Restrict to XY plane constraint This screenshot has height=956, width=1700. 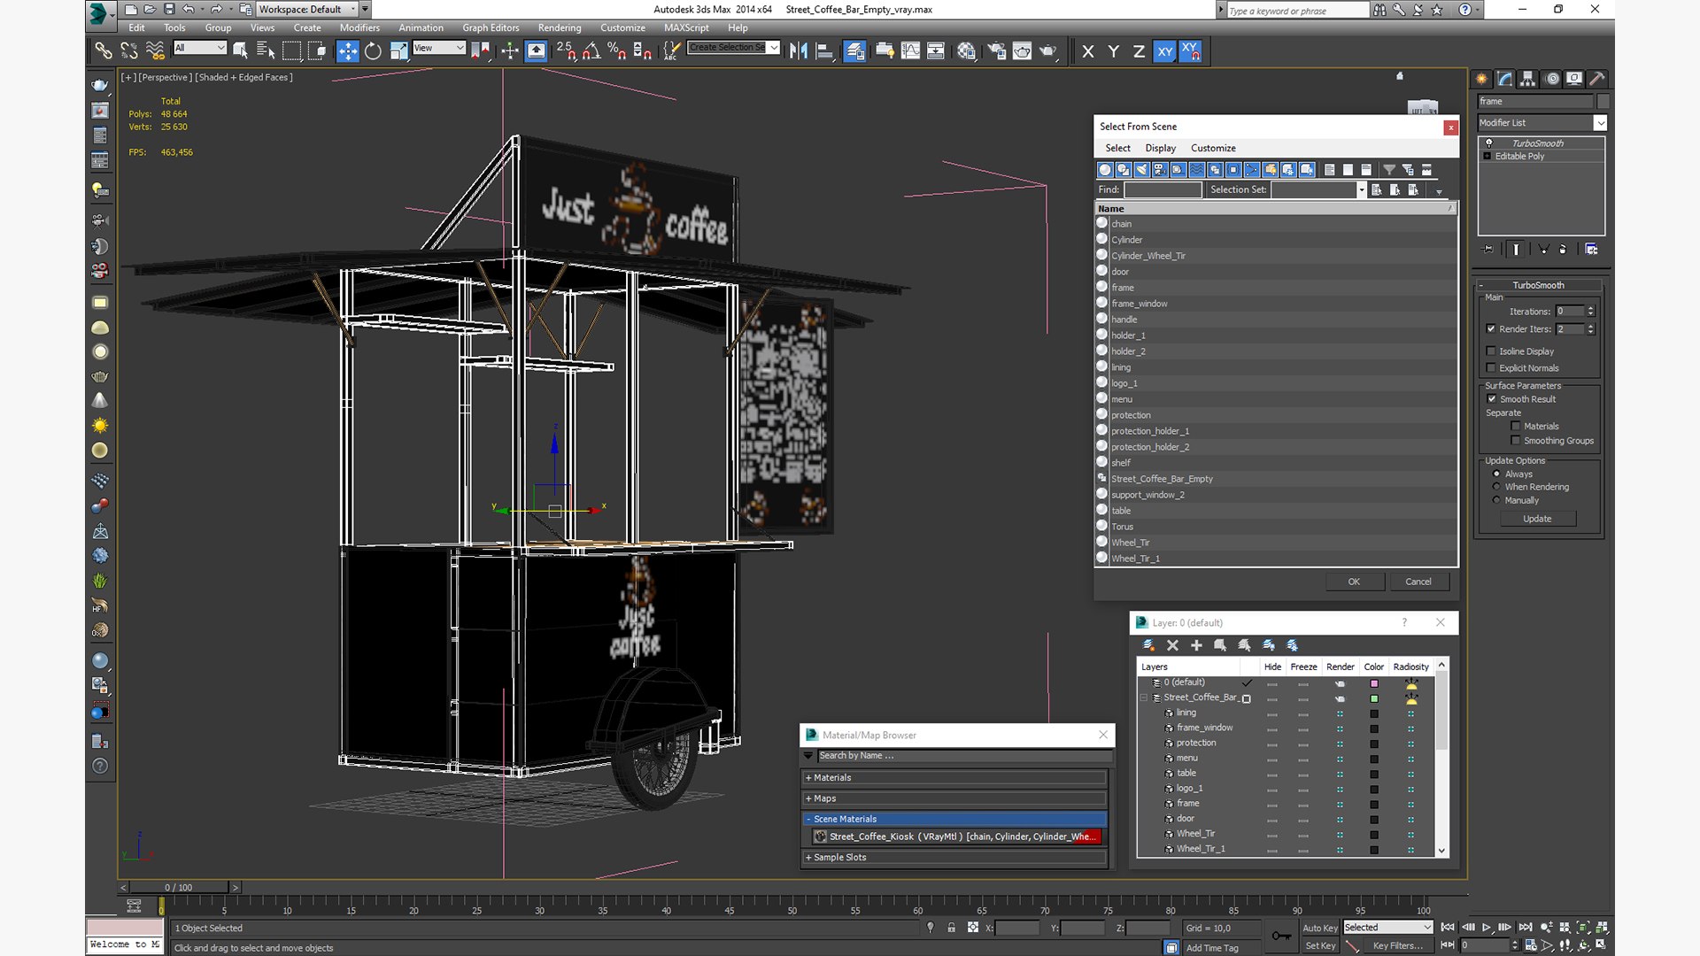(x=1164, y=51)
